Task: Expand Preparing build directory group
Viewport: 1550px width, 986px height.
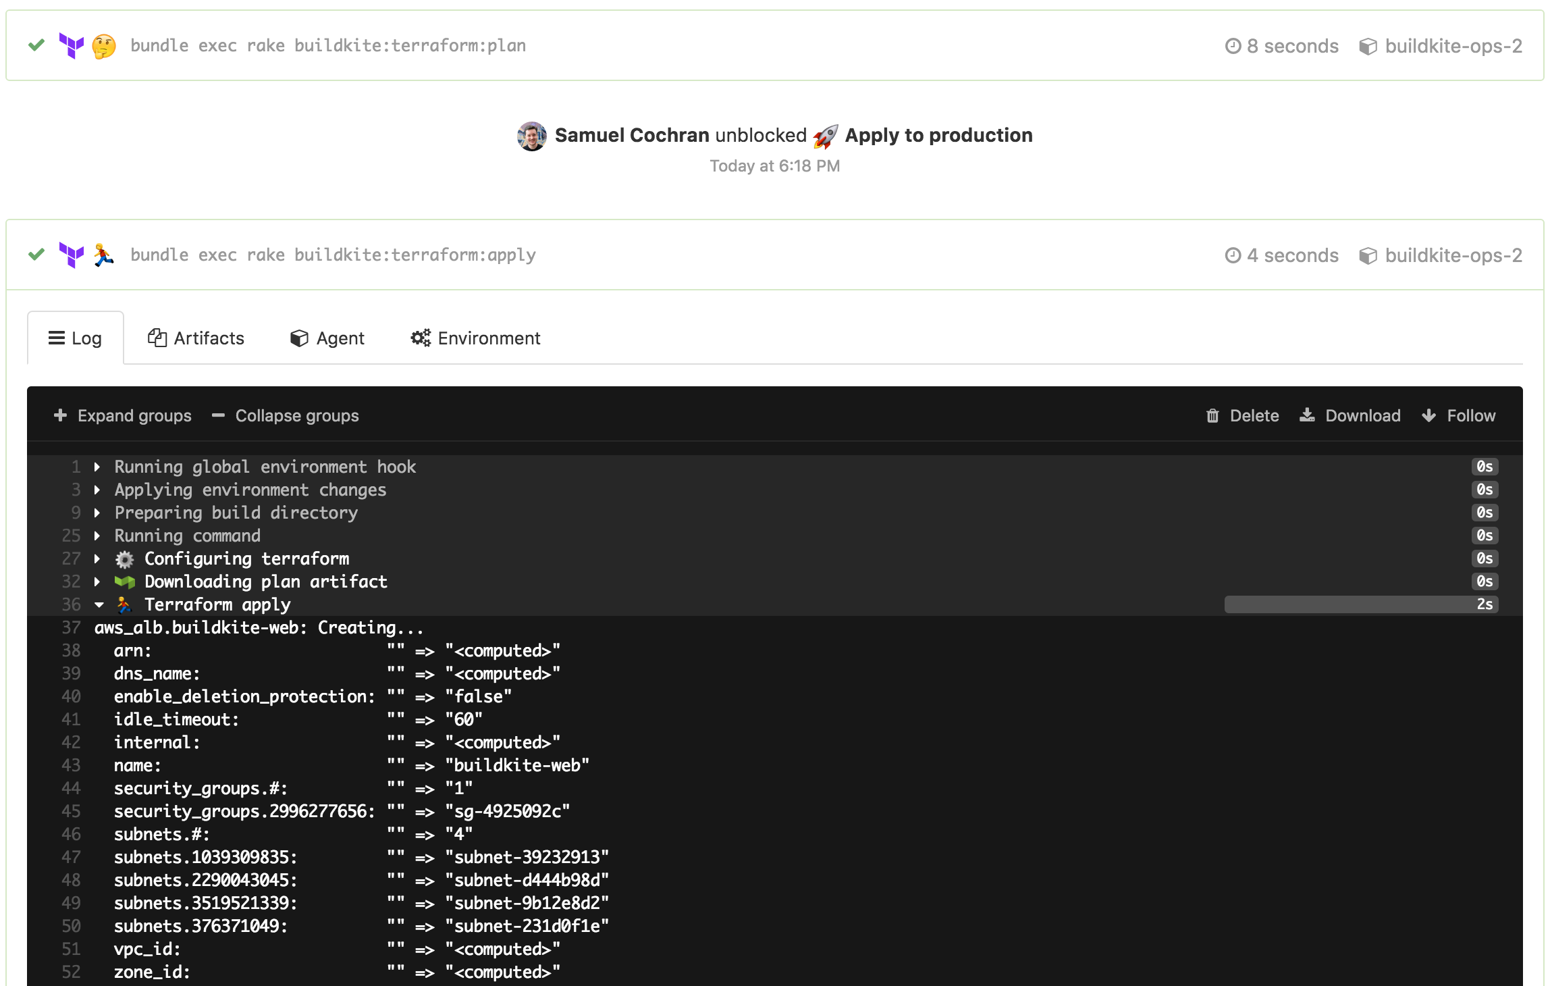Action: [x=97, y=513]
